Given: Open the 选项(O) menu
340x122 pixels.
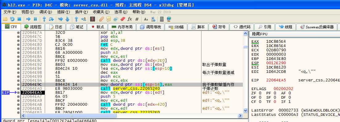Looking at the screenshot, I should point(121,12).
